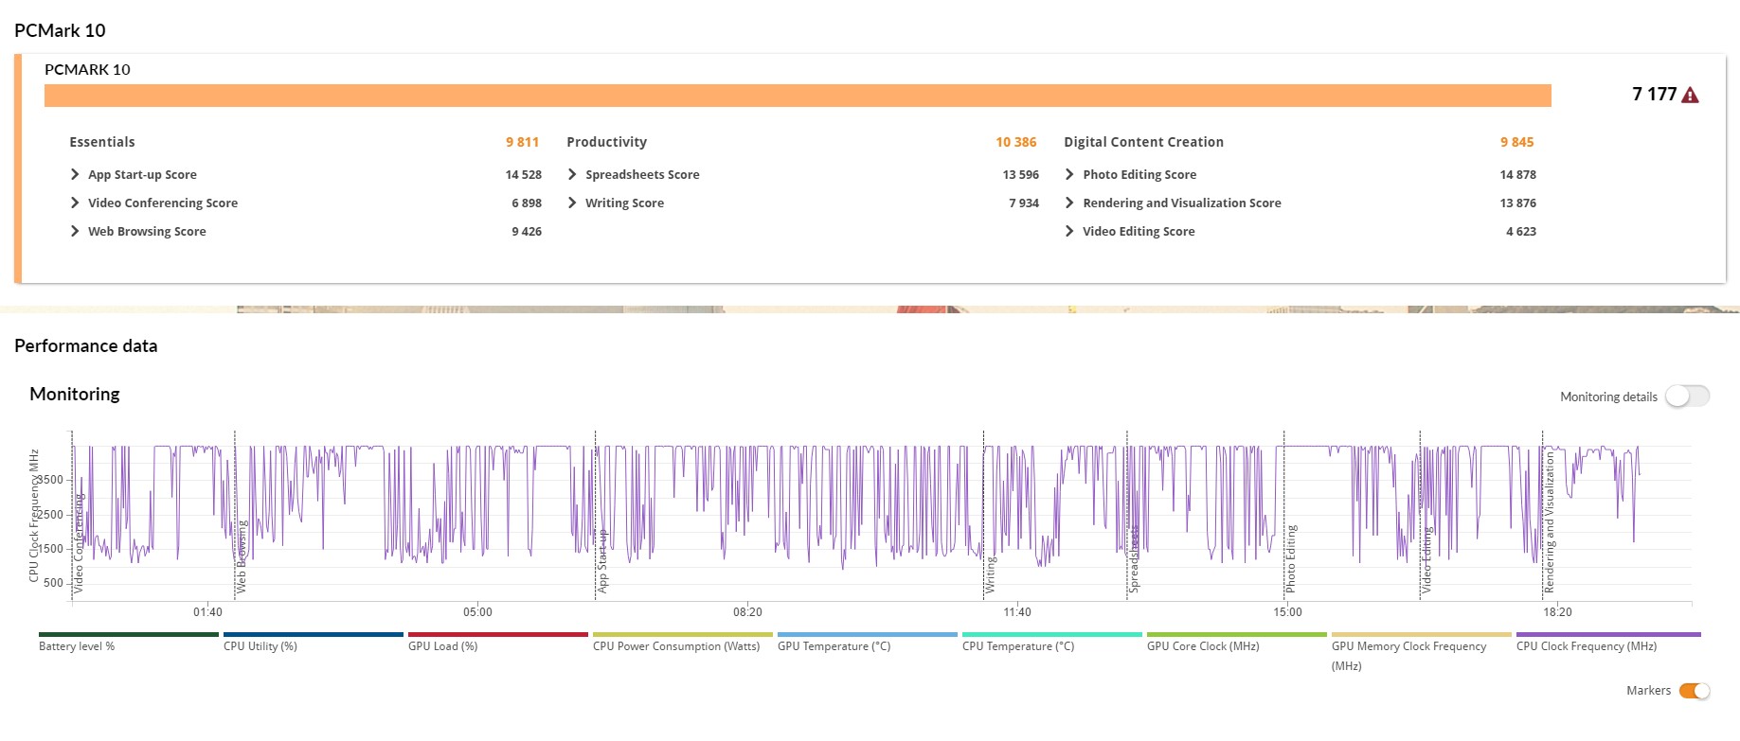Image resolution: width=1740 pixels, height=741 pixels.
Task: Click the Web Browsing value 9 426
Action: (x=527, y=231)
